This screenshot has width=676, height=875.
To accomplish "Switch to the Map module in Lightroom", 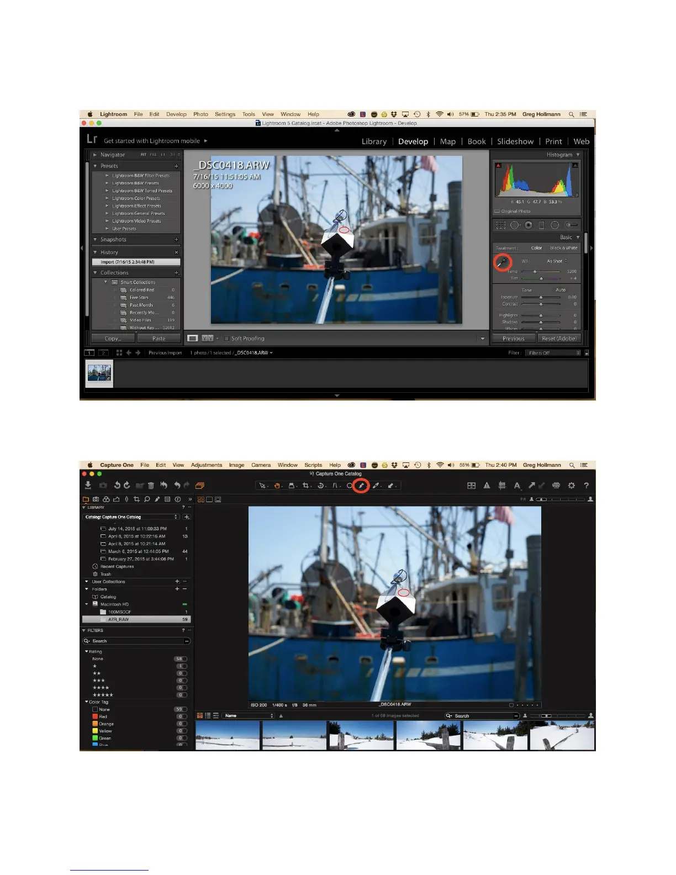I will 448,141.
